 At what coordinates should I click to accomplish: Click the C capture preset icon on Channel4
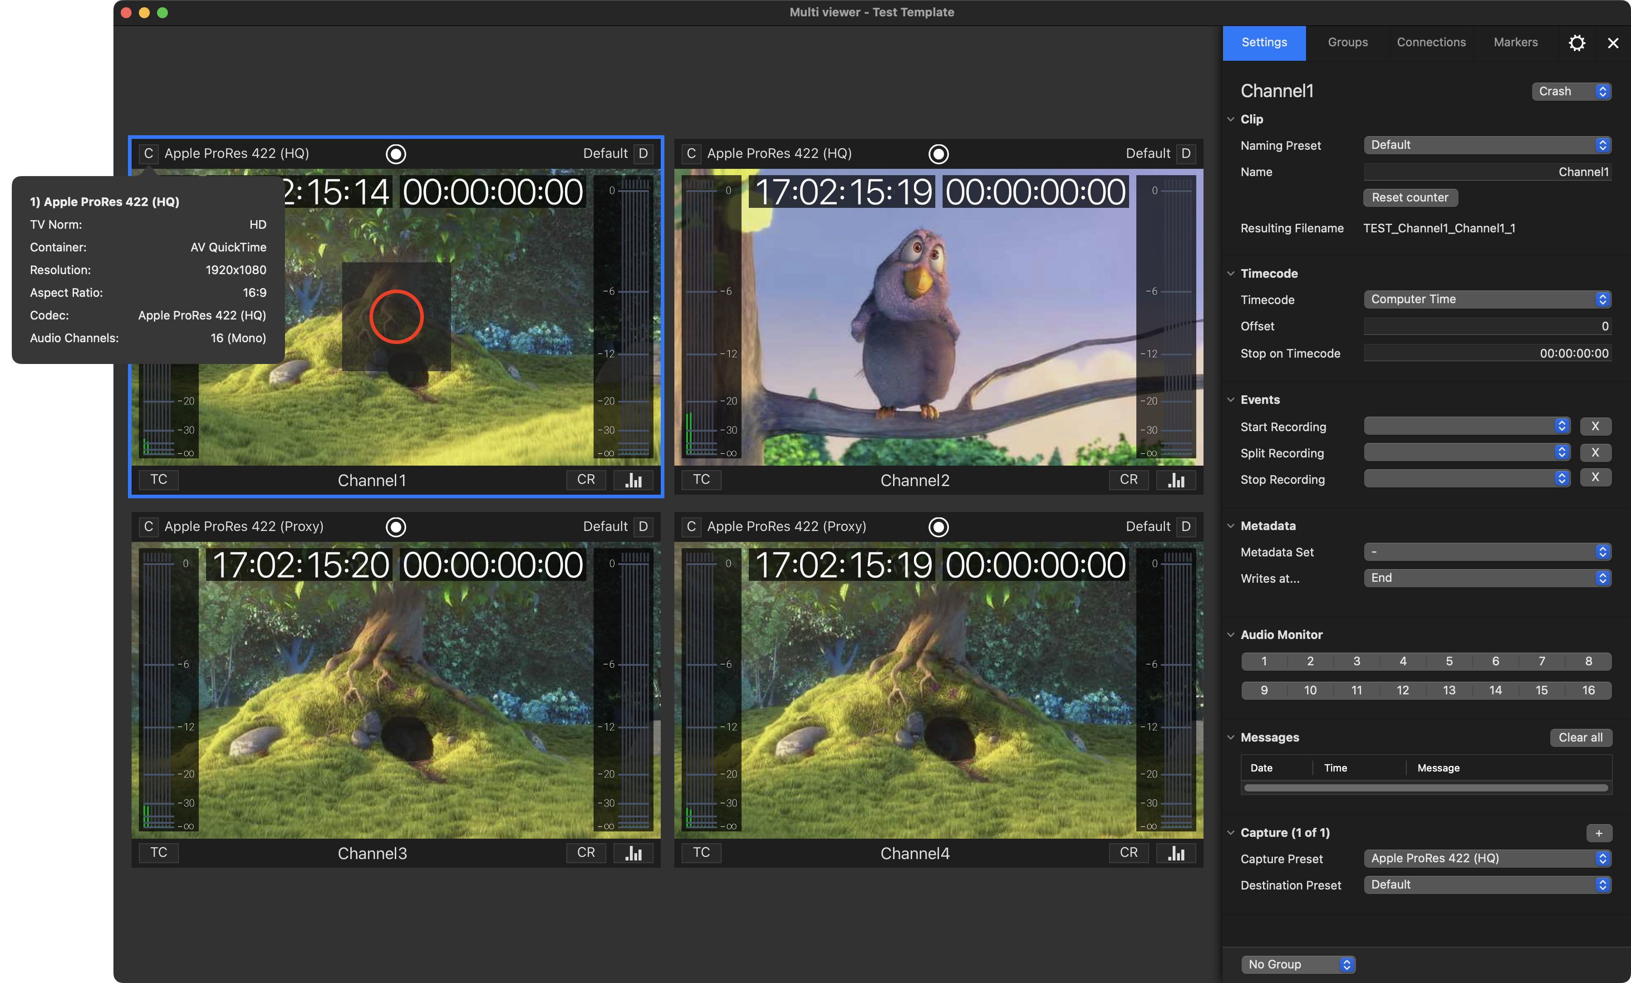pyautogui.click(x=691, y=526)
